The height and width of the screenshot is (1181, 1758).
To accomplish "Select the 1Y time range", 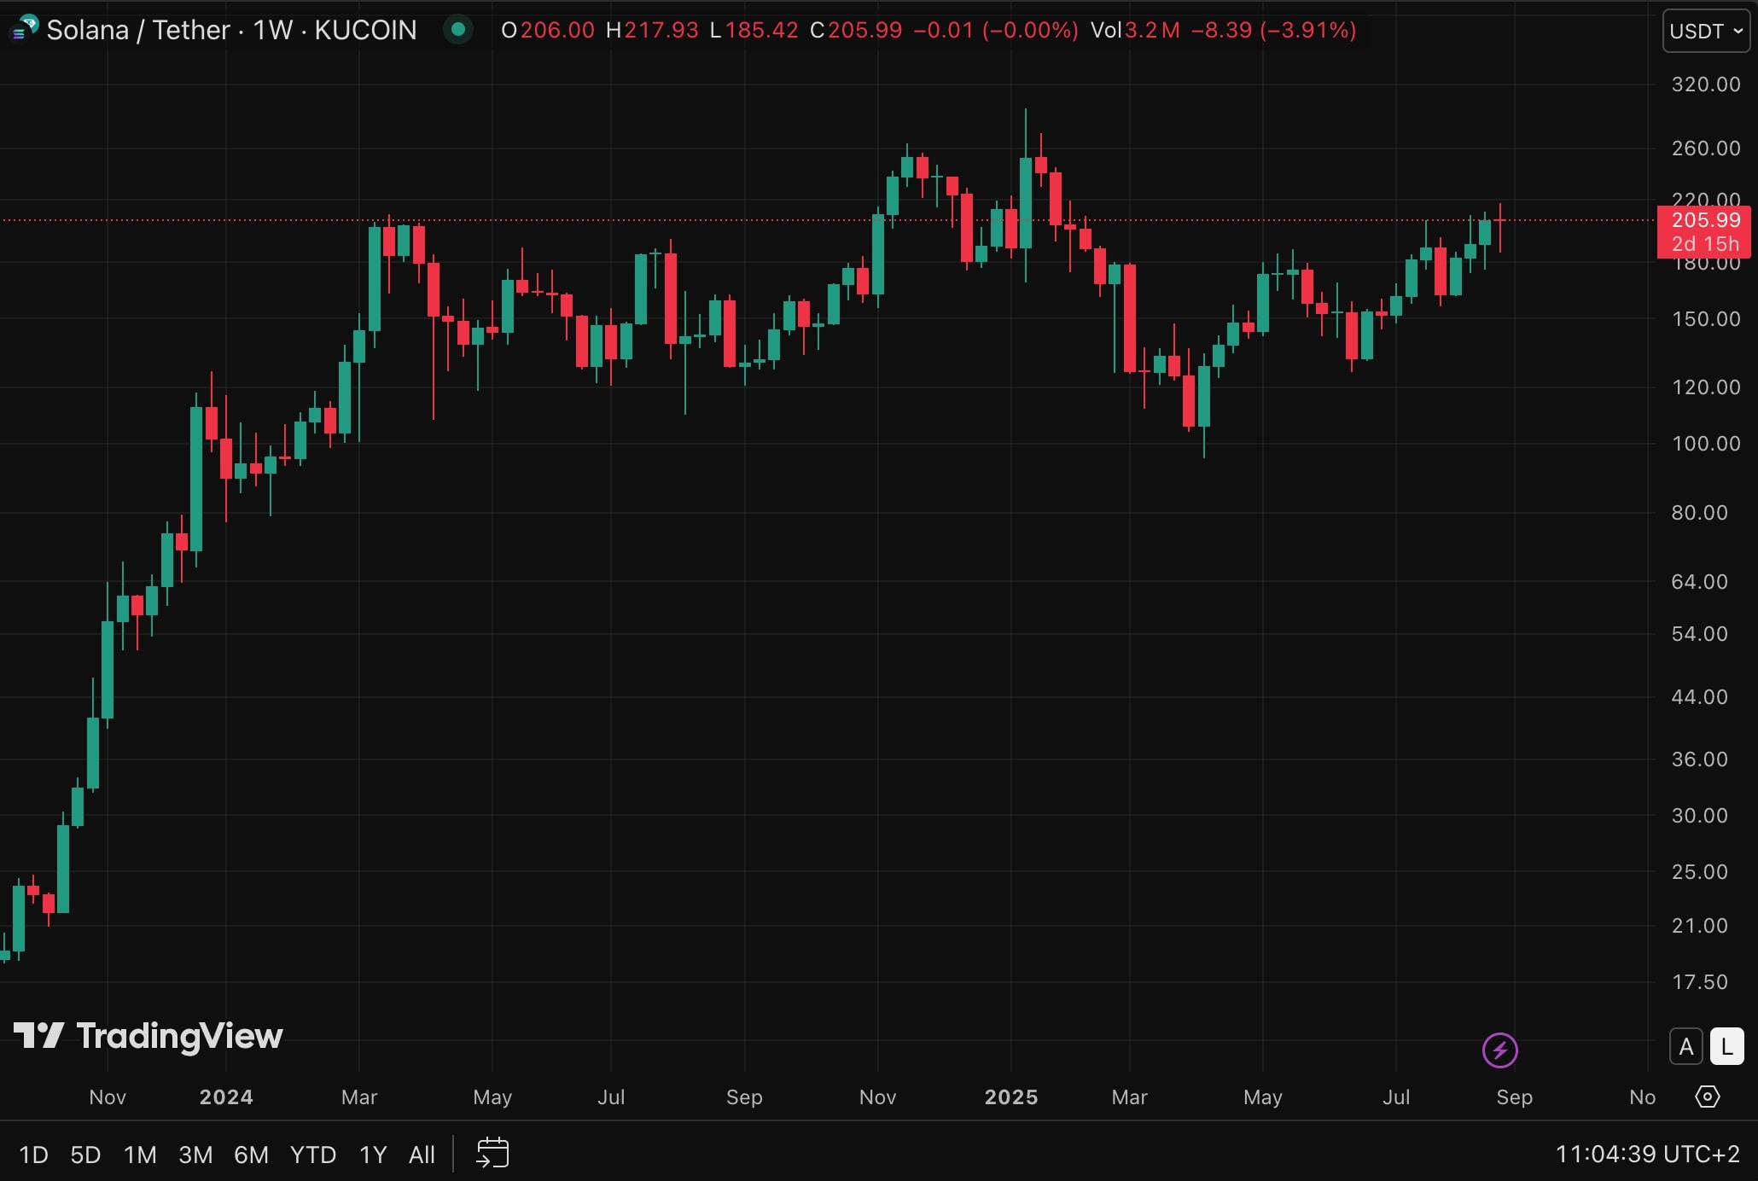I will pyautogui.click(x=373, y=1155).
